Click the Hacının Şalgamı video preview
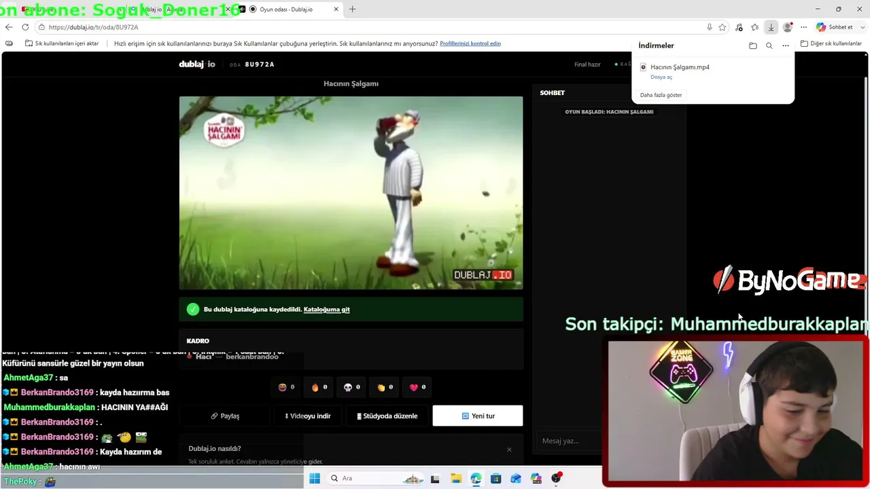870x489 pixels. tap(351, 193)
